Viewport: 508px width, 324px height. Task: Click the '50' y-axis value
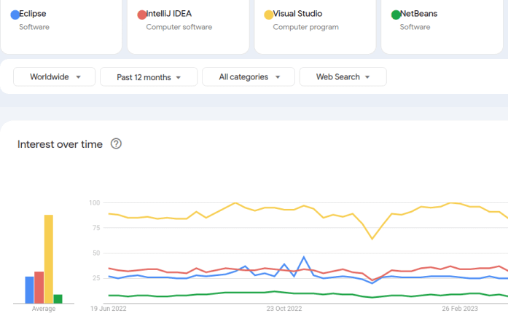[96, 253]
